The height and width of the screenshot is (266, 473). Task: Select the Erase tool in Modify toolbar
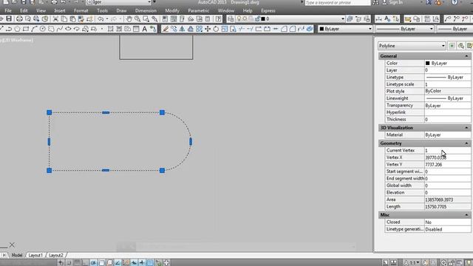coord(166,29)
